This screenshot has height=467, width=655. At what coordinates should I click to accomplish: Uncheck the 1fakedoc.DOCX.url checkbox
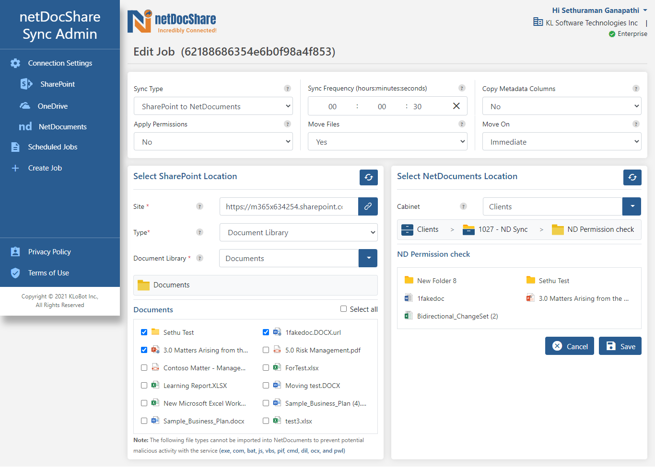(266, 332)
